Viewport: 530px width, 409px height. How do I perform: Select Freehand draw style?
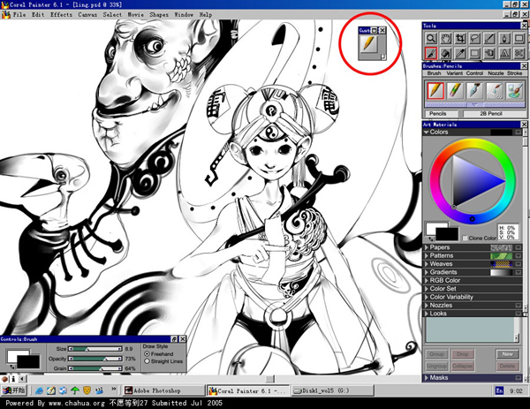[x=147, y=354]
